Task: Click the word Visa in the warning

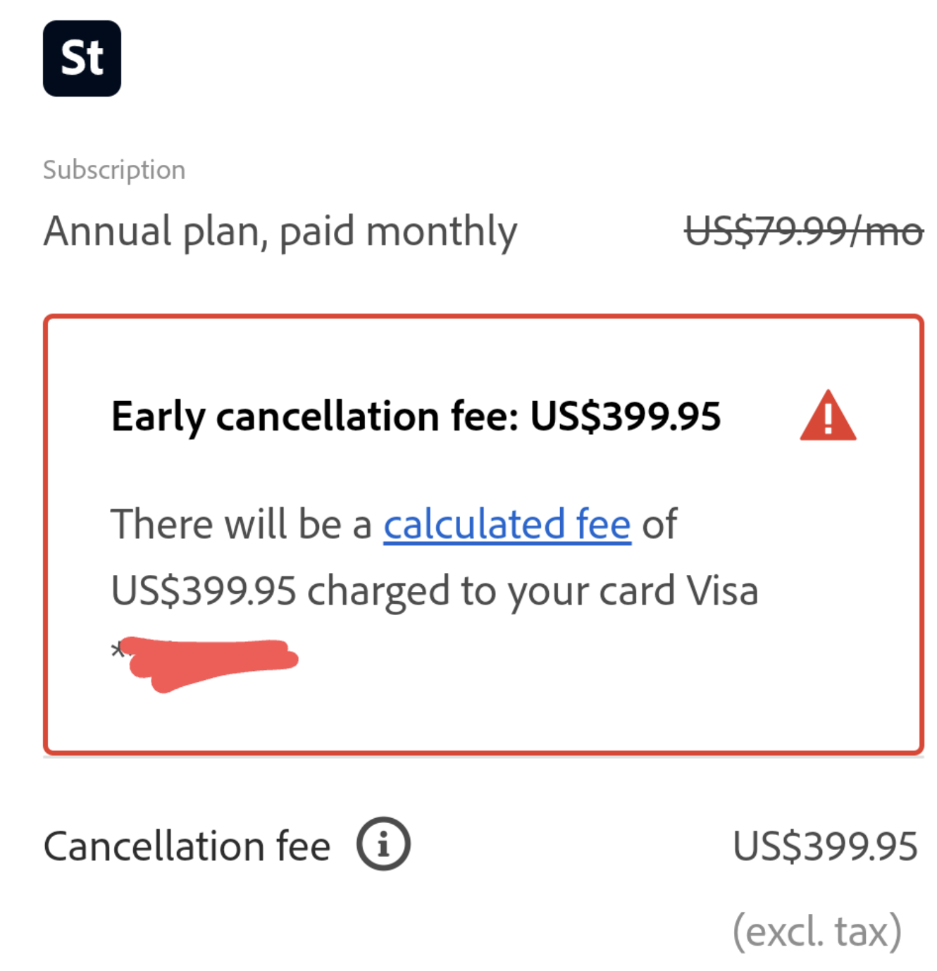Action: click(722, 590)
